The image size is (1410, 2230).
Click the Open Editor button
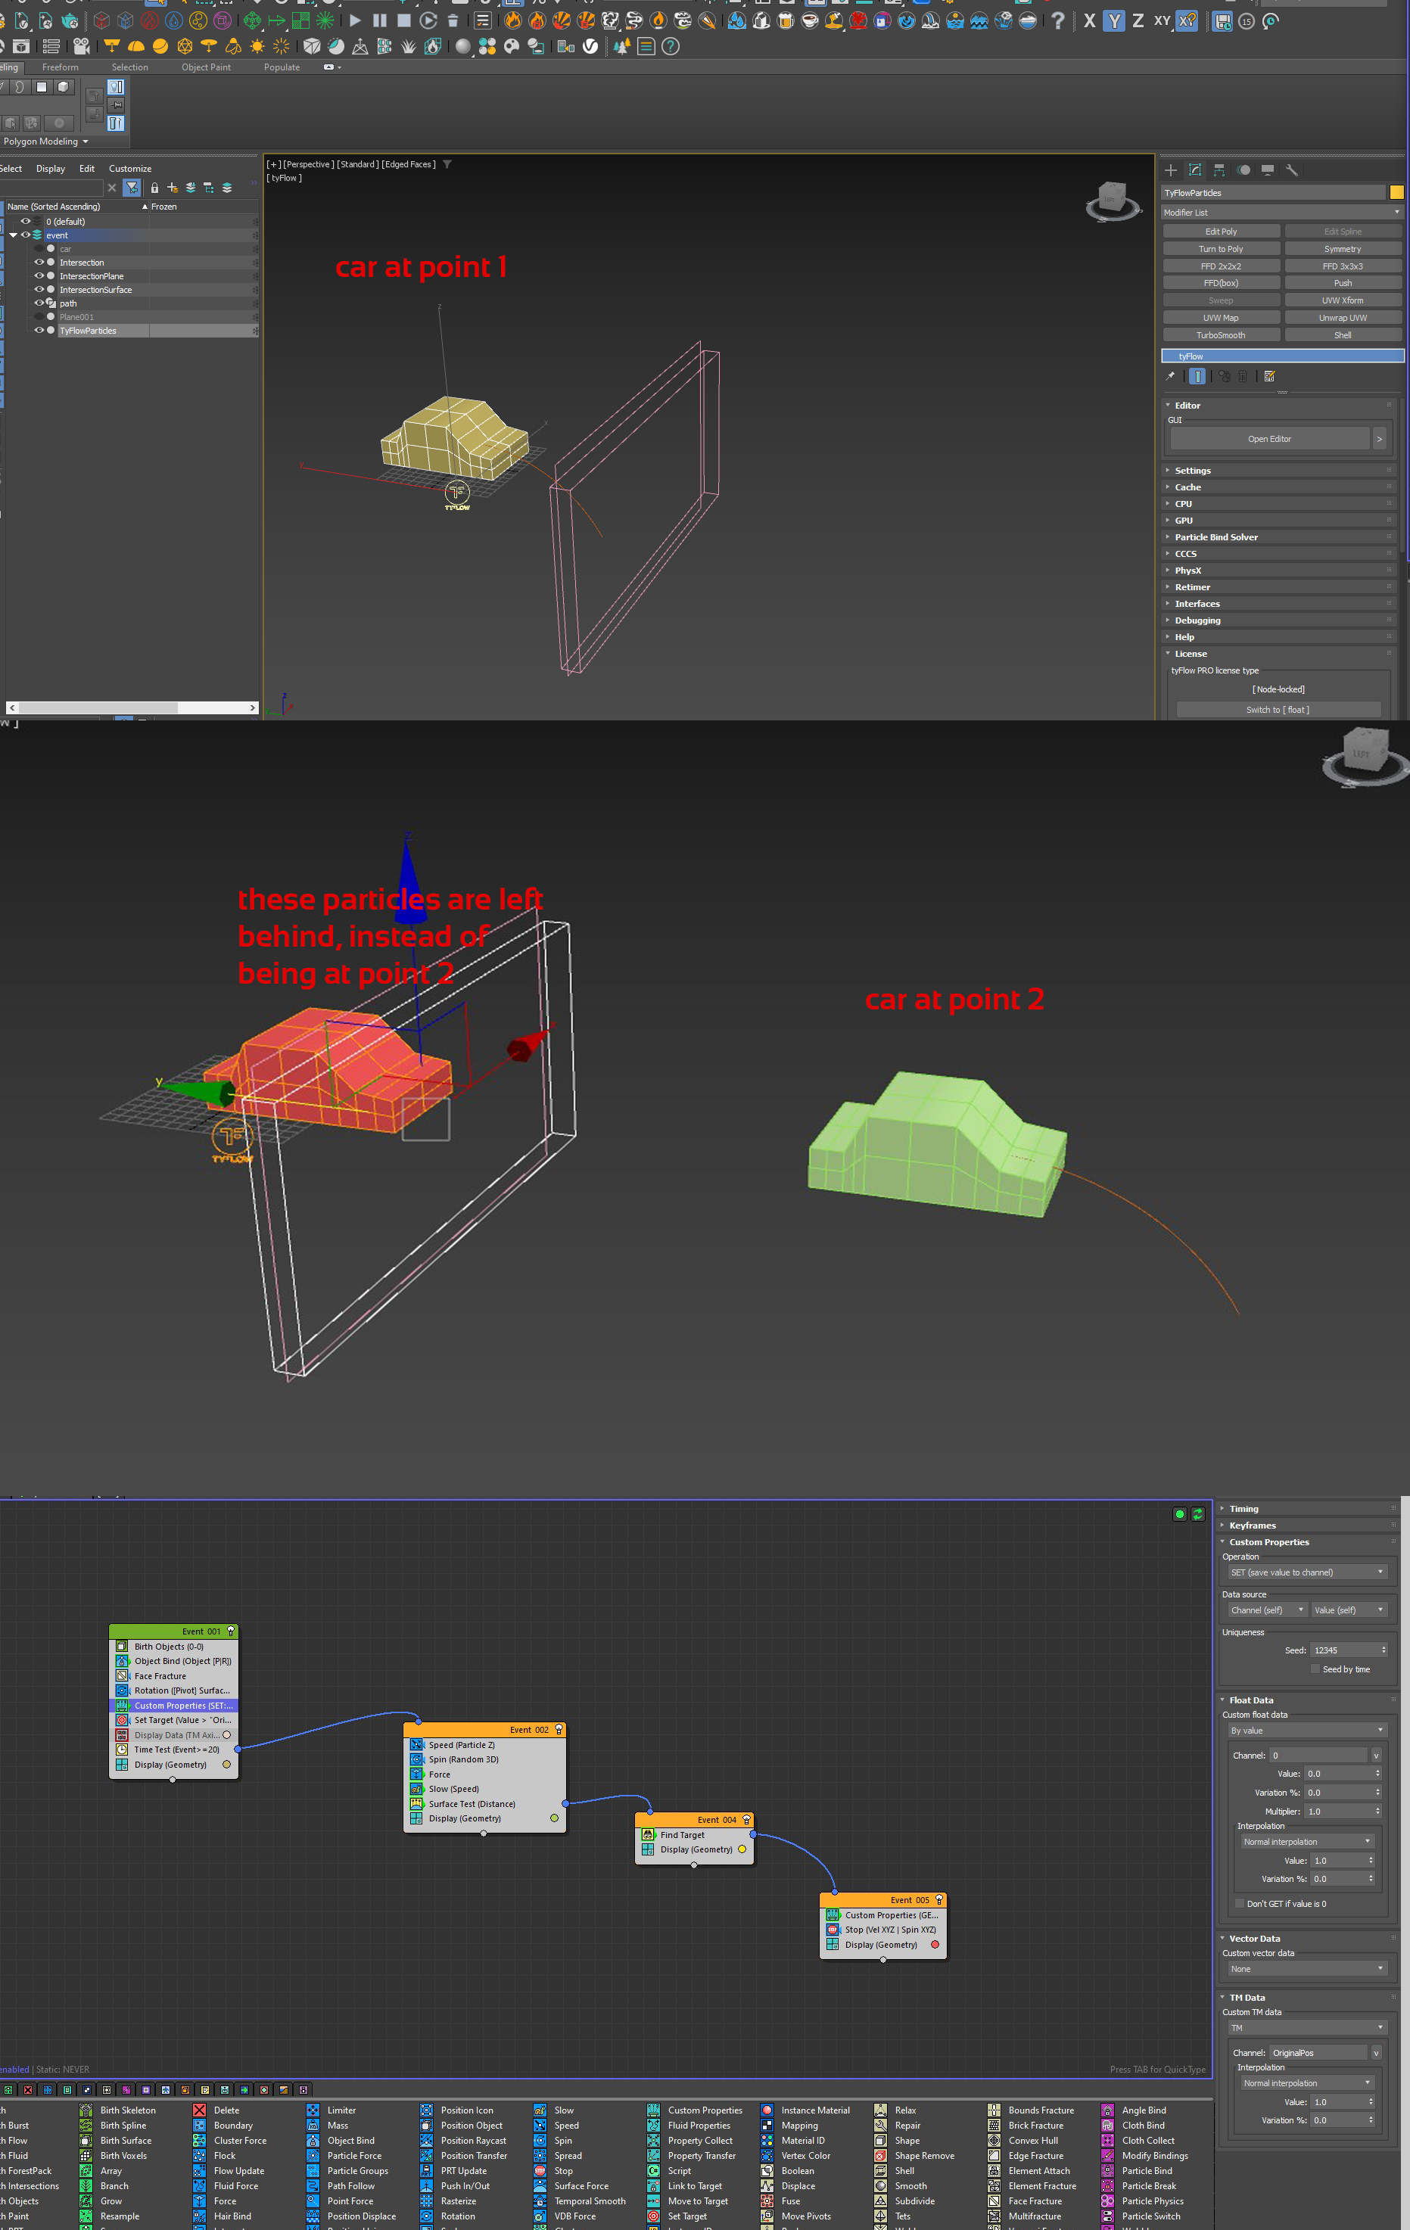[x=1268, y=439]
